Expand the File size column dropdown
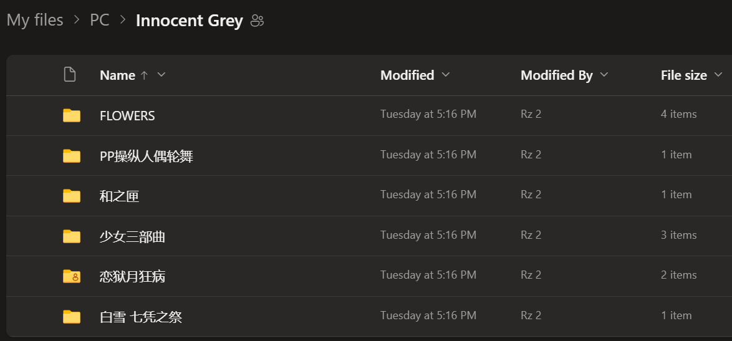The width and height of the screenshot is (732, 341). [718, 75]
